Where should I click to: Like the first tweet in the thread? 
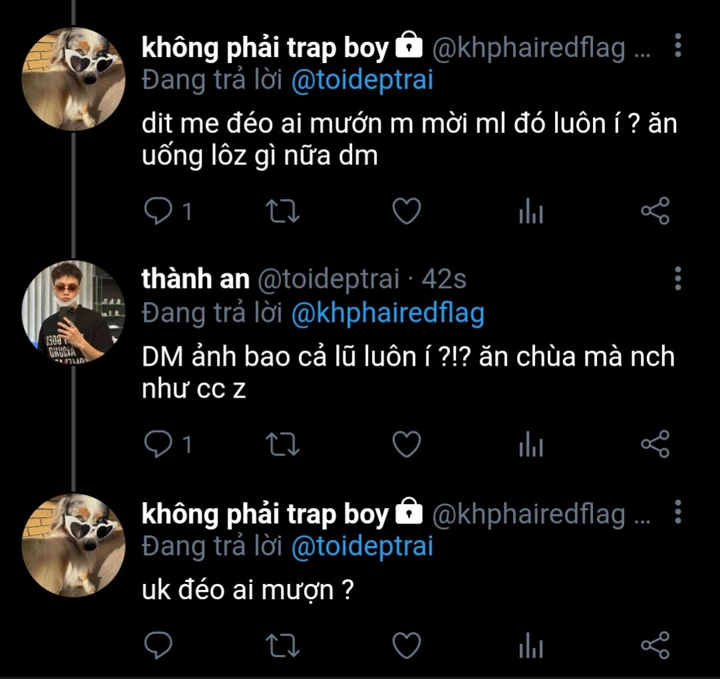406,212
